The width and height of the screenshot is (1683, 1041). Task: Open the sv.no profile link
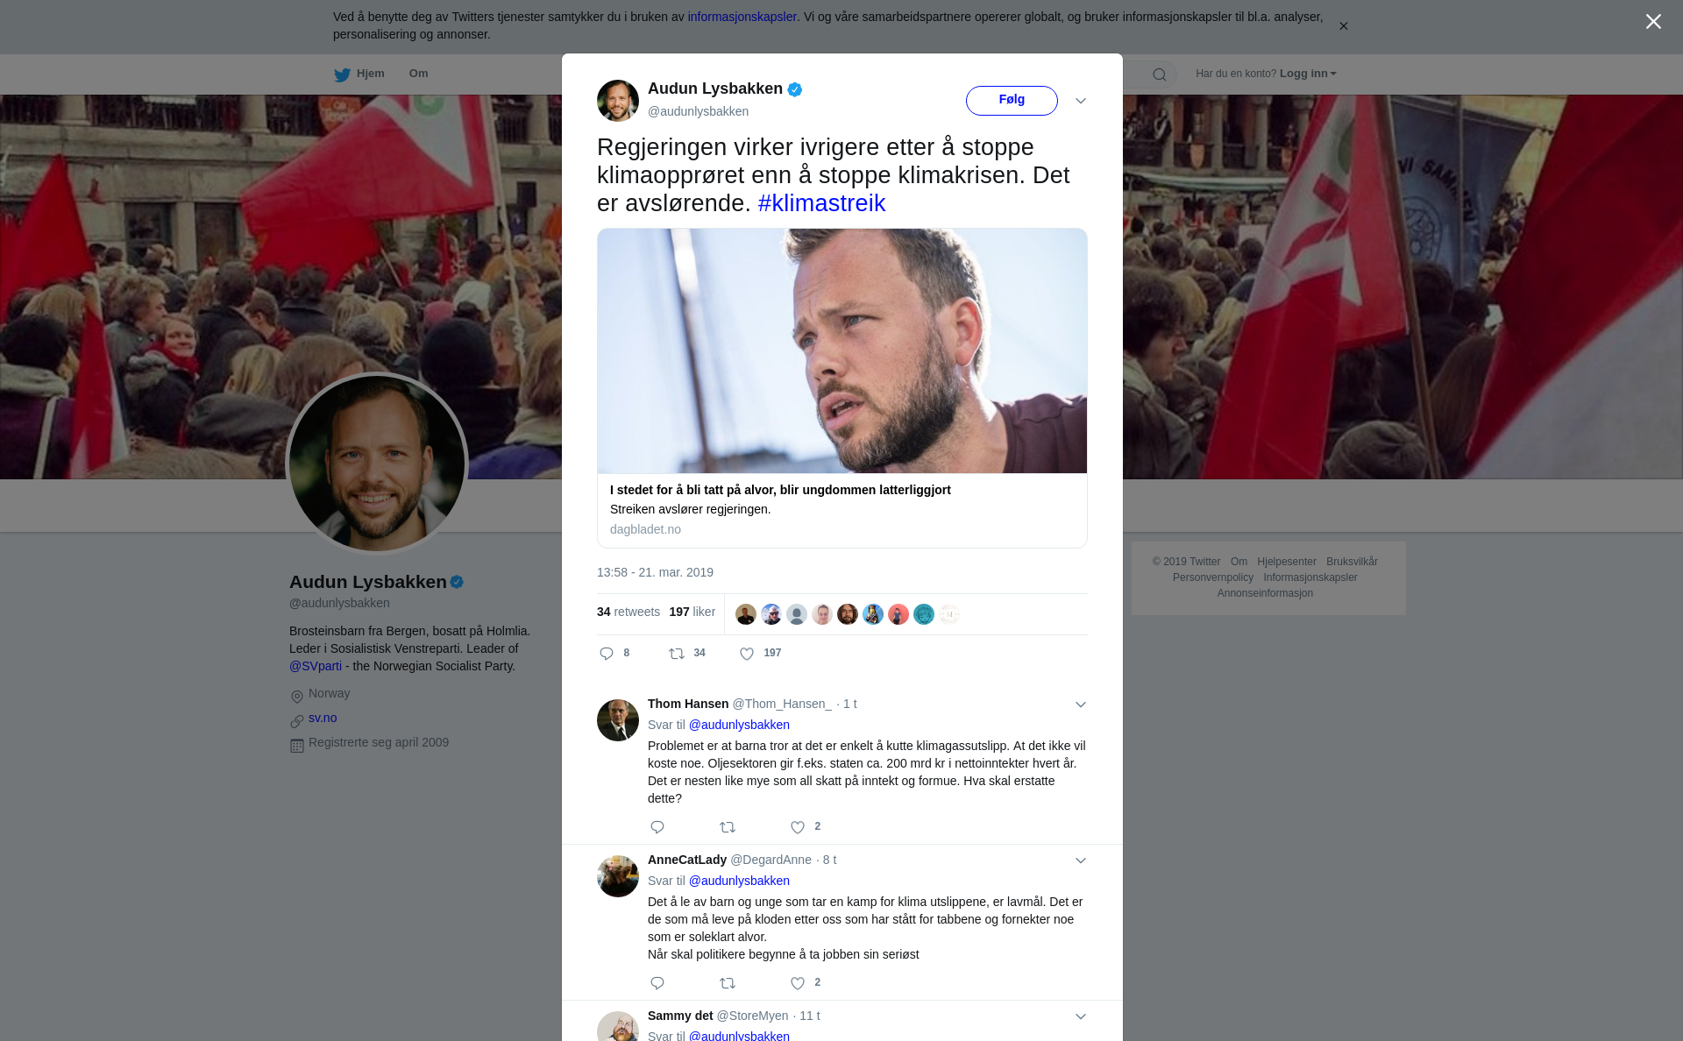point(323,718)
